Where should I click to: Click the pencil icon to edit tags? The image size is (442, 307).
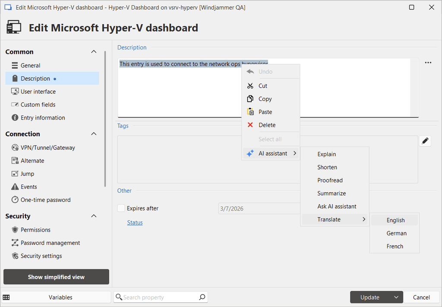[425, 141]
